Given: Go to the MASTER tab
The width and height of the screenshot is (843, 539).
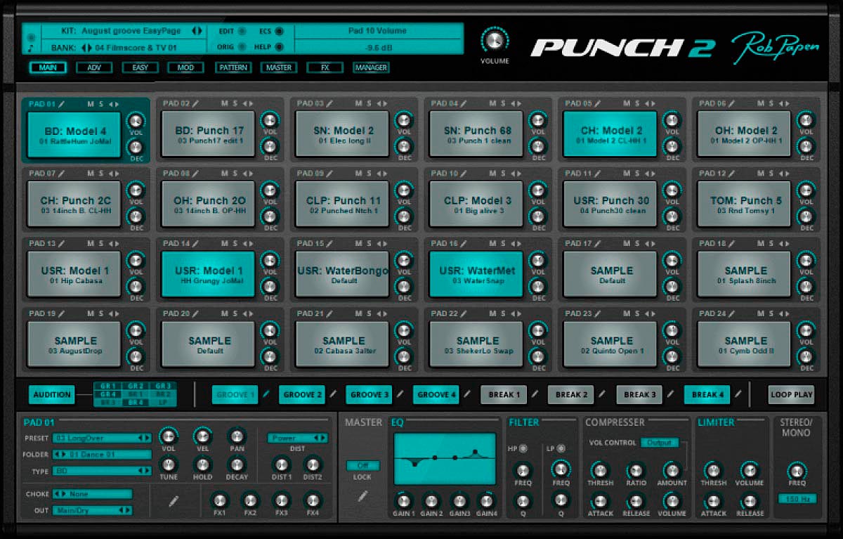Looking at the screenshot, I should (x=278, y=67).
